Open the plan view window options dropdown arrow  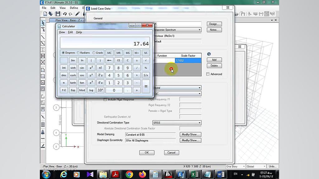(x=272, y=20)
